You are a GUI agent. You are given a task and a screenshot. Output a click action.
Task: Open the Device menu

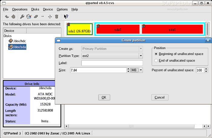click(x=48, y=9)
